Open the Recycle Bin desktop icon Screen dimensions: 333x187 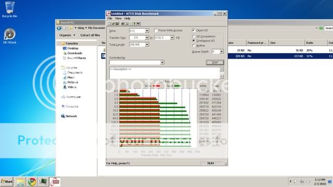pos(9,9)
